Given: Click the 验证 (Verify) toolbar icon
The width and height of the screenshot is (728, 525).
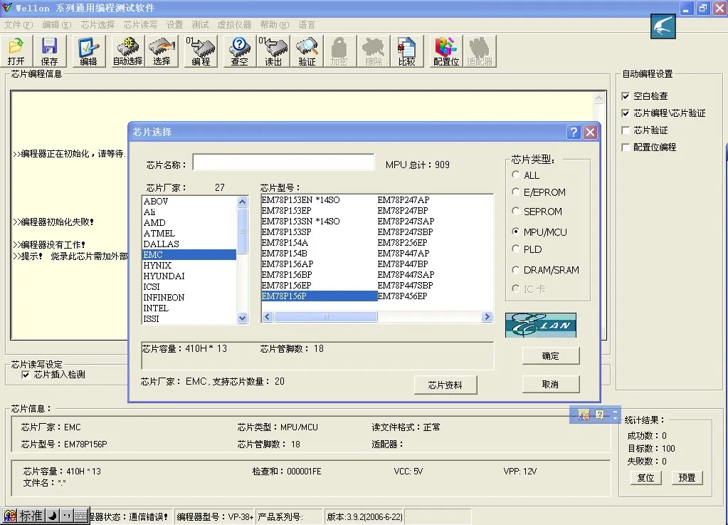Looking at the screenshot, I should pos(307,51).
